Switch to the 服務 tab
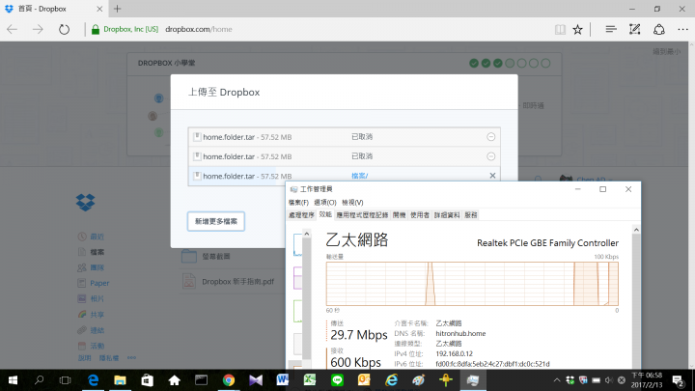Screen dimensions: 695x391 tap(471, 215)
